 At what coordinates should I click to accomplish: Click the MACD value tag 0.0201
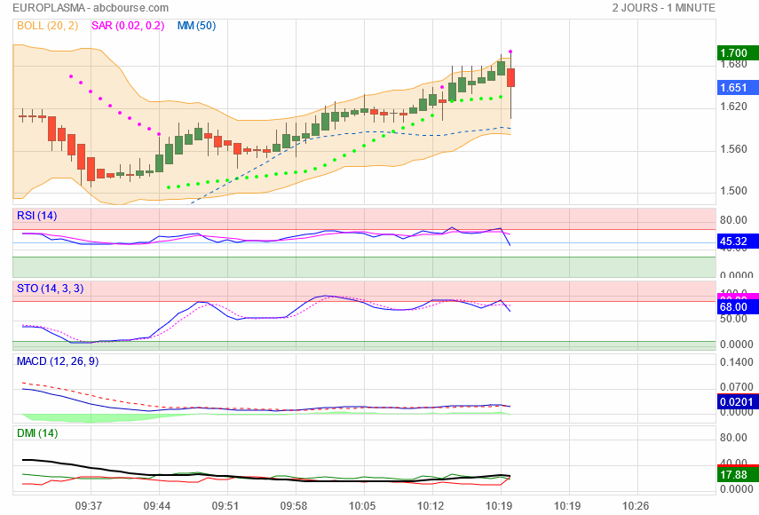(738, 401)
